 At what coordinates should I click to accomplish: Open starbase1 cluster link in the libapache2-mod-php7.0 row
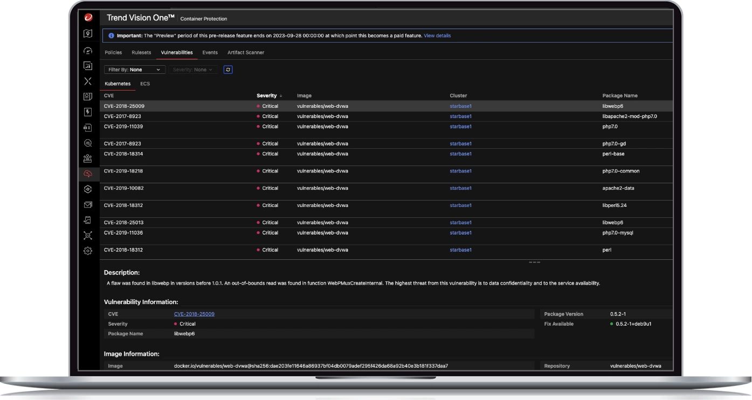461,116
